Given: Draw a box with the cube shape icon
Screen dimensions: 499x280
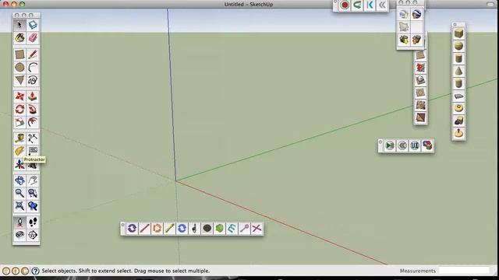Looking at the screenshot, I should click(458, 33).
